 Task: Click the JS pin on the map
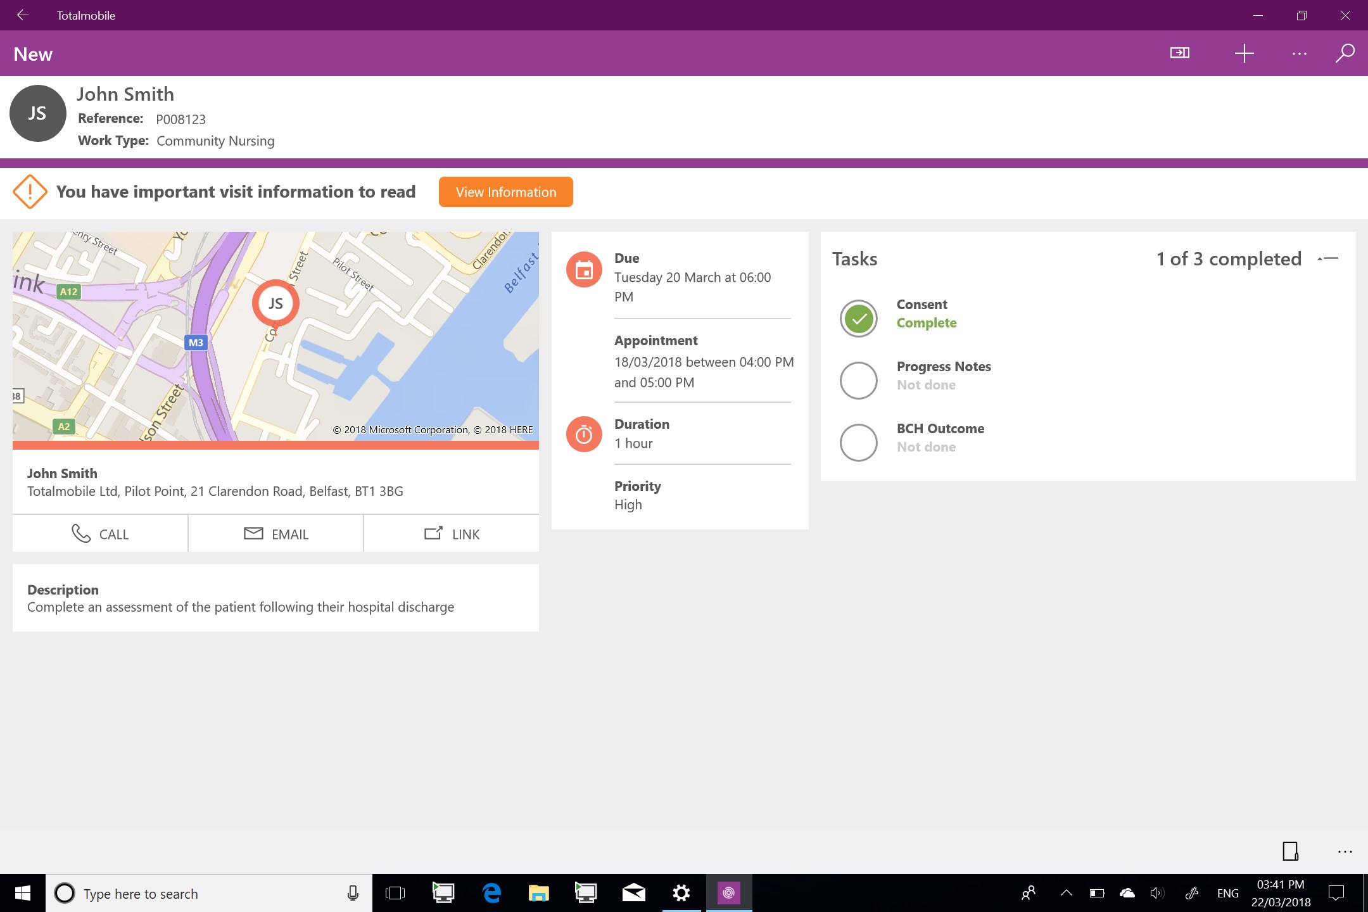(275, 303)
